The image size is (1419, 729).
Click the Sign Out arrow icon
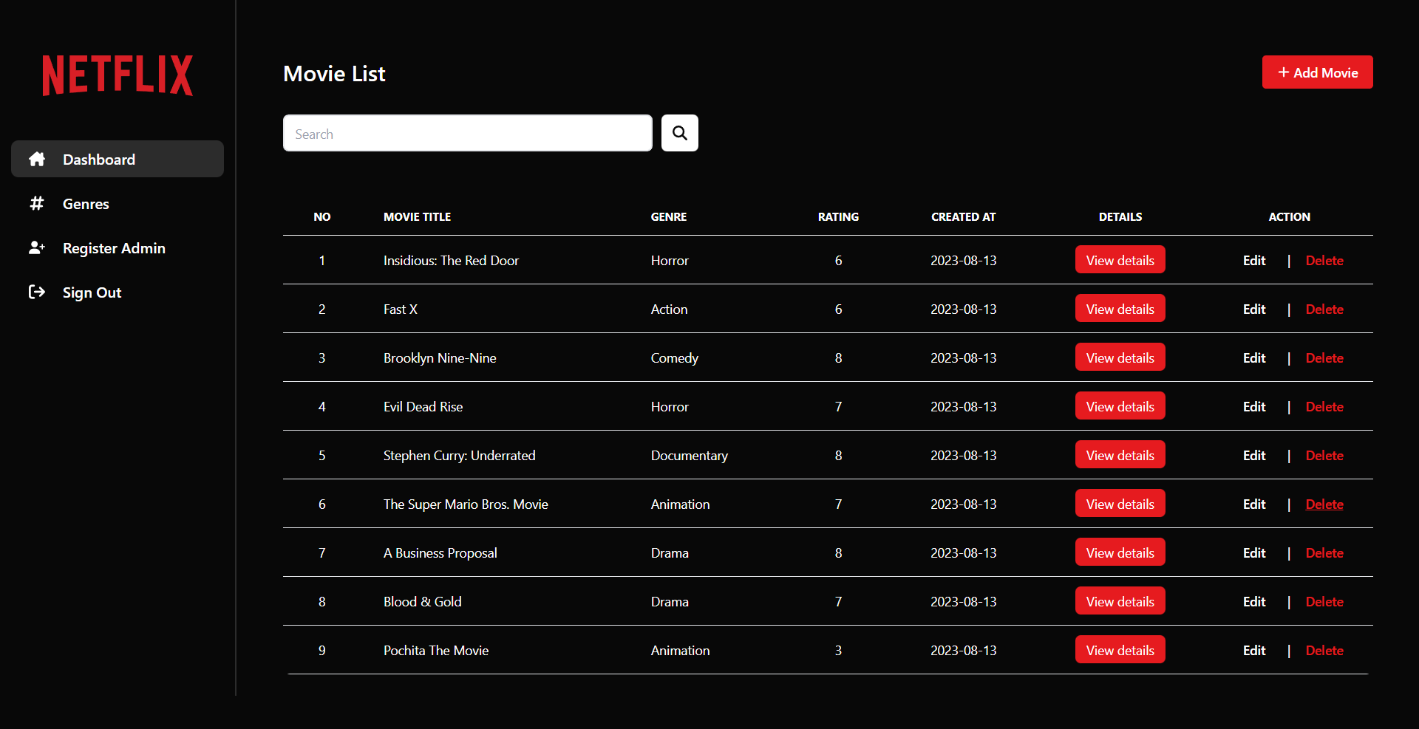pos(37,292)
